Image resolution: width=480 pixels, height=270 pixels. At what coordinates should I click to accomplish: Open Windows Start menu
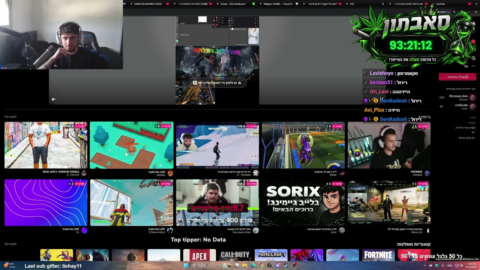pyautogui.click(x=186, y=265)
